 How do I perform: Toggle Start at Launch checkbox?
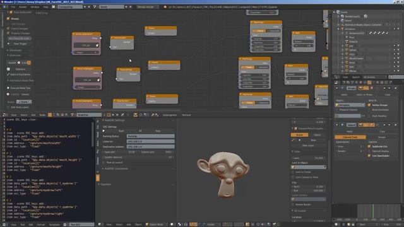[104, 163]
